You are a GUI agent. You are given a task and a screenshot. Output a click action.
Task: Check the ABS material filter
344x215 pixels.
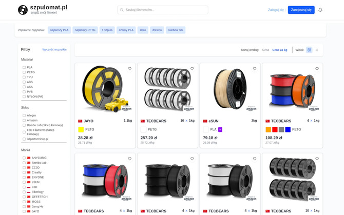click(x=24, y=82)
